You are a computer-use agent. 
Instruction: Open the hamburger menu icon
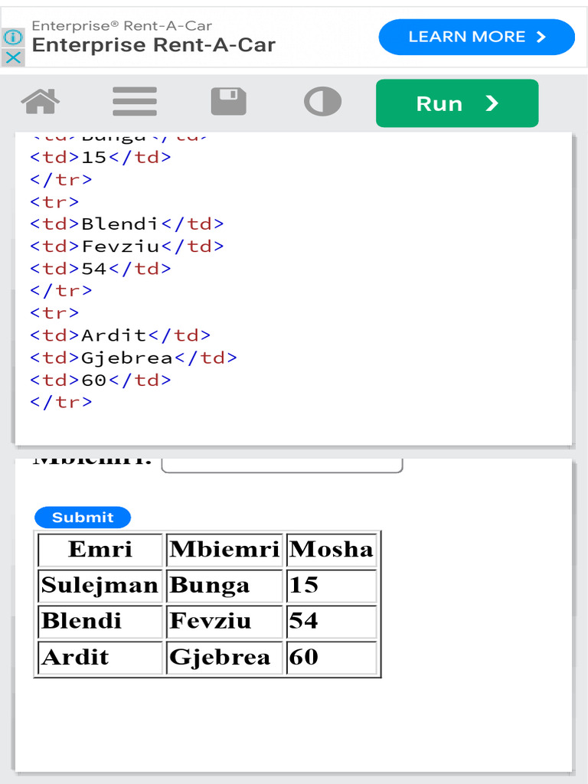click(x=135, y=102)
